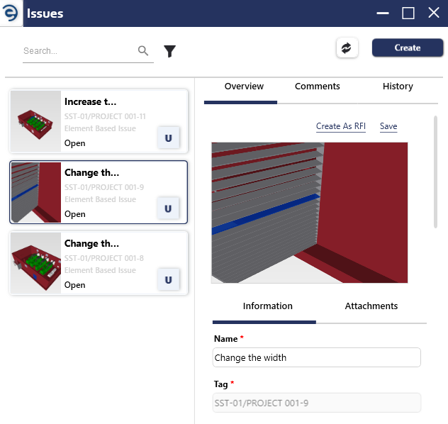The width and height of the screenshot is (448, 424).
Task: Focus the Name field 'Change the width'
Action: click(x=317, y=357)
